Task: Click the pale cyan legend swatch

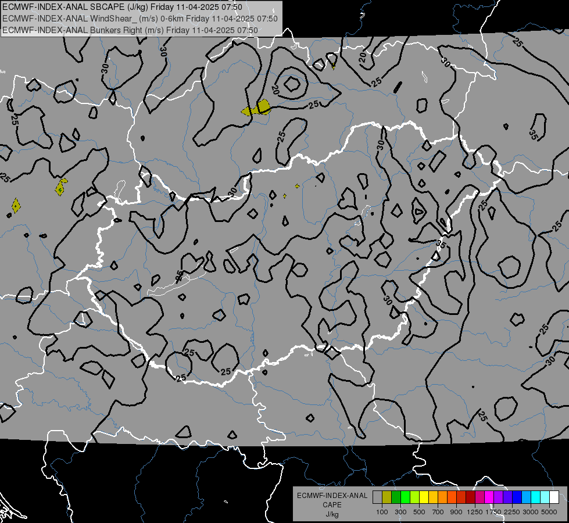Action: pos(545,497)
